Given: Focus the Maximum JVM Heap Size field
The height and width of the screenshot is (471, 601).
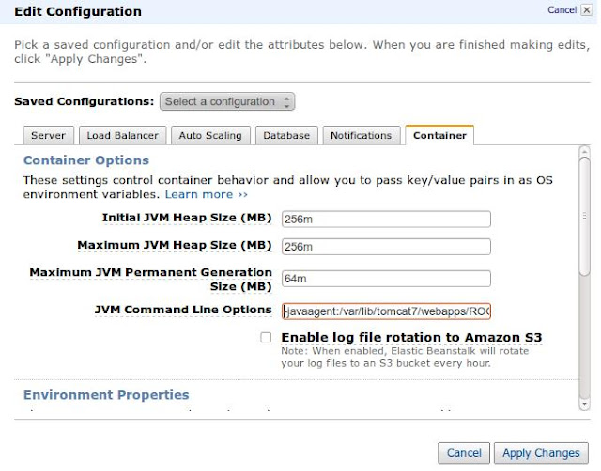Looking at the screenshot, I should click(x=386, y=247).
